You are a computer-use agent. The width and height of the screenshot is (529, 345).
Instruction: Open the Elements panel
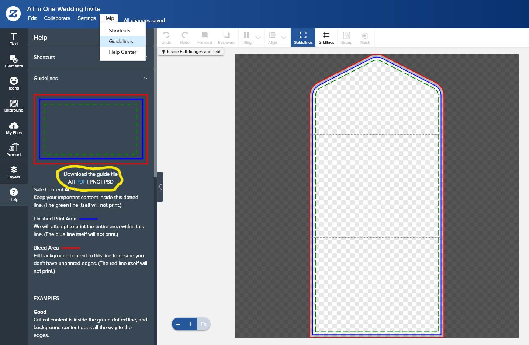14,62
